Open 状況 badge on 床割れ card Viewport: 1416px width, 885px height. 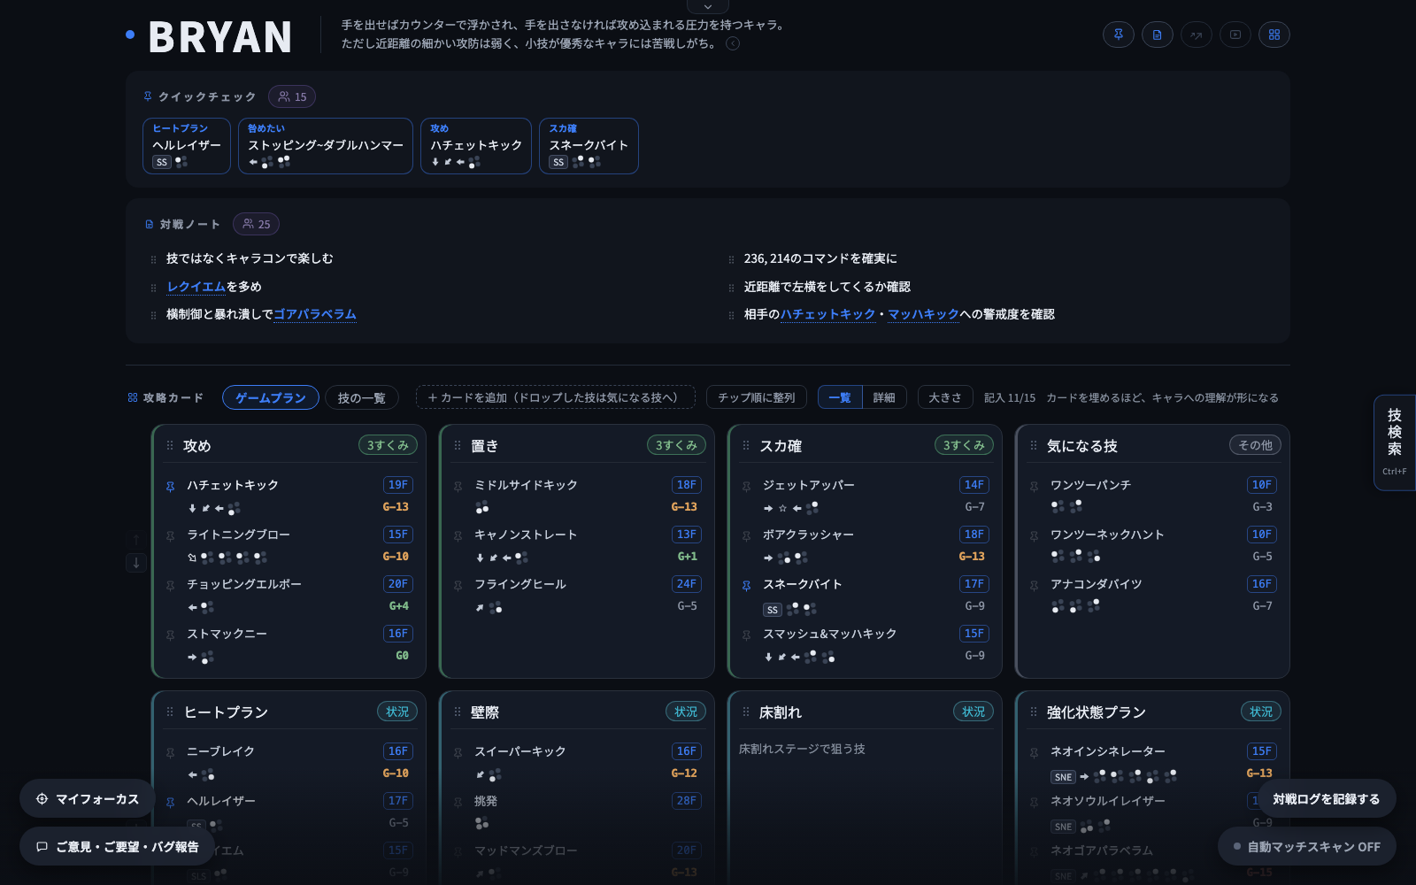(973, 712)
